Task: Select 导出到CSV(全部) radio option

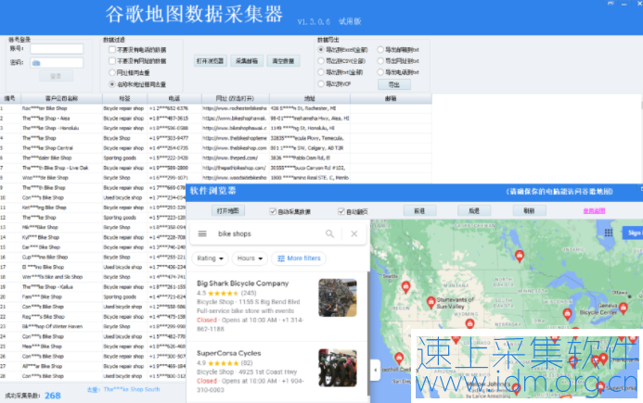Action: [321, 61]
